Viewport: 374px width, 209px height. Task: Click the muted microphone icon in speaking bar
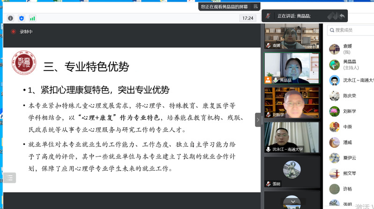tap(268, 16)
